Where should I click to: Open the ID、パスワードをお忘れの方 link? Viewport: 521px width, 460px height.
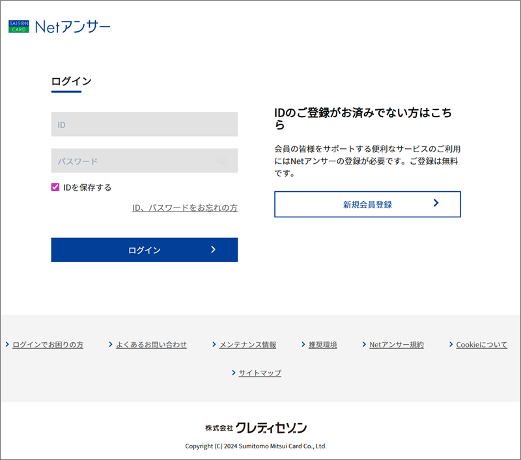[x=184, y=208]
